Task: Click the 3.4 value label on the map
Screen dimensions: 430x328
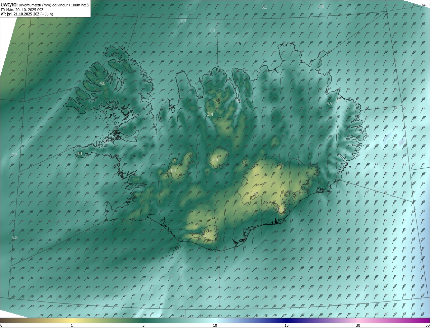Action: [210, 114]
